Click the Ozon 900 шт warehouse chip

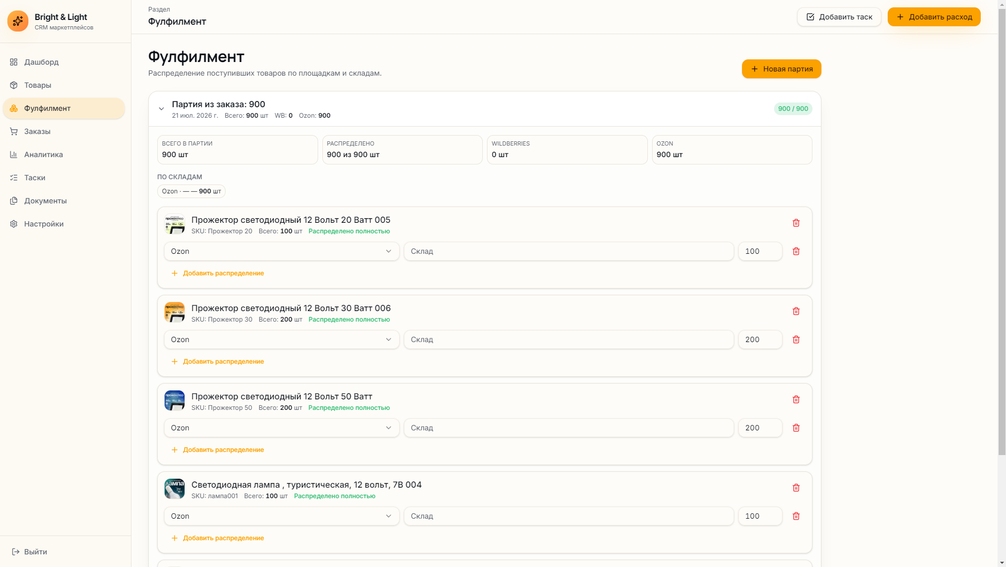tap(191, 191)
